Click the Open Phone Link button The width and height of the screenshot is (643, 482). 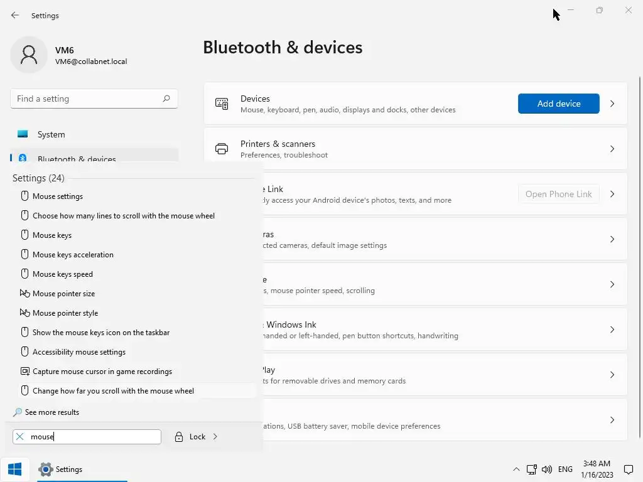[x=558, y=194]
